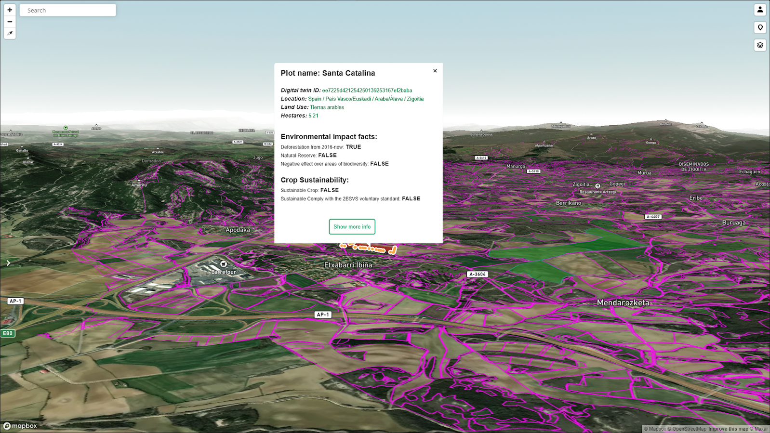Click the Manurga town label
Screen dimensions: 770x433
coord(516,167)
